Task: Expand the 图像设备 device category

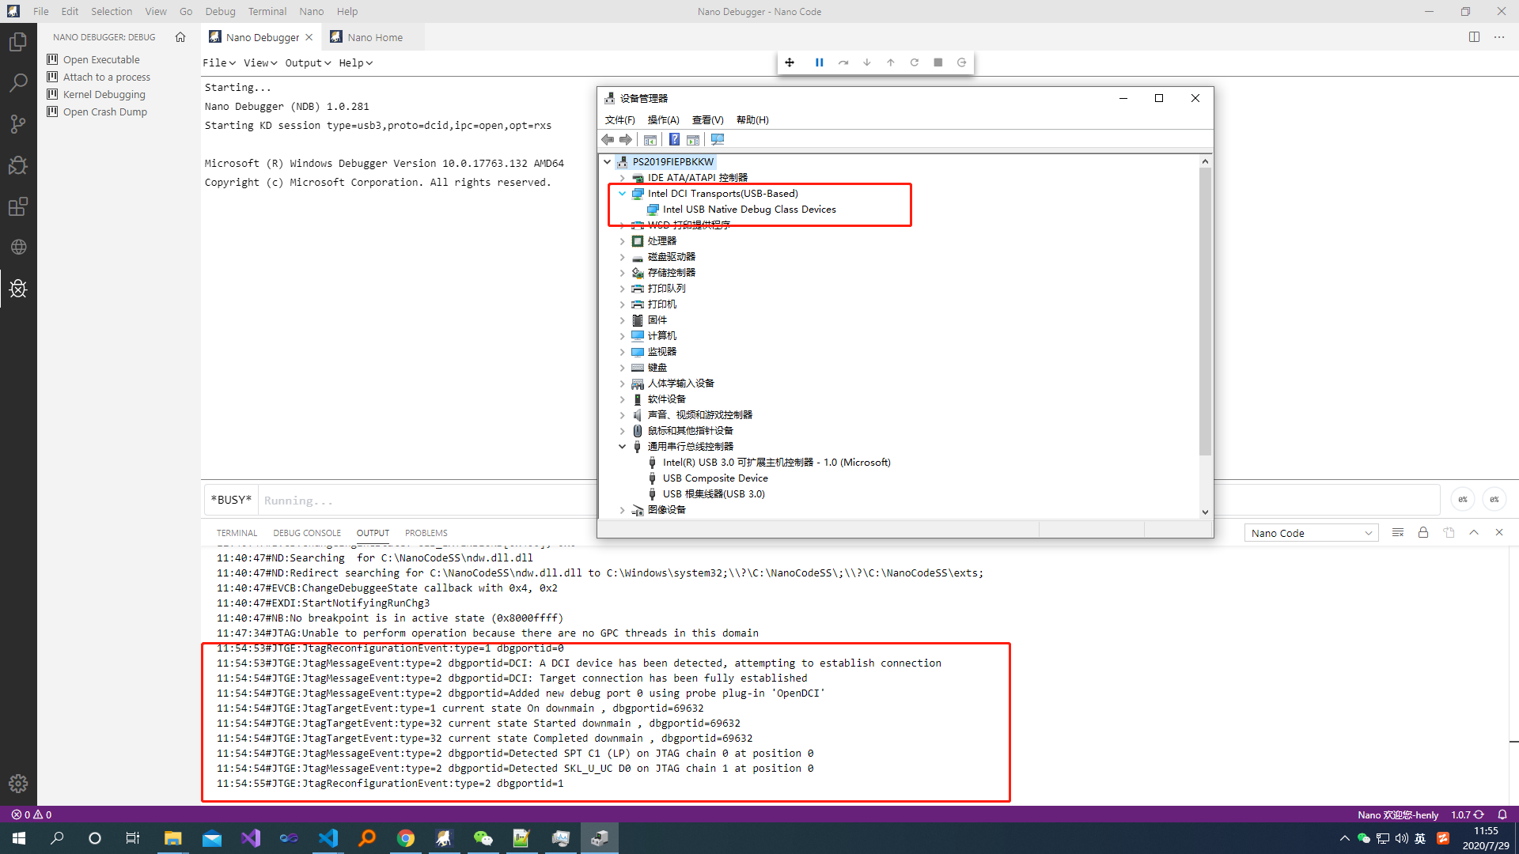Action: point(623,510)
